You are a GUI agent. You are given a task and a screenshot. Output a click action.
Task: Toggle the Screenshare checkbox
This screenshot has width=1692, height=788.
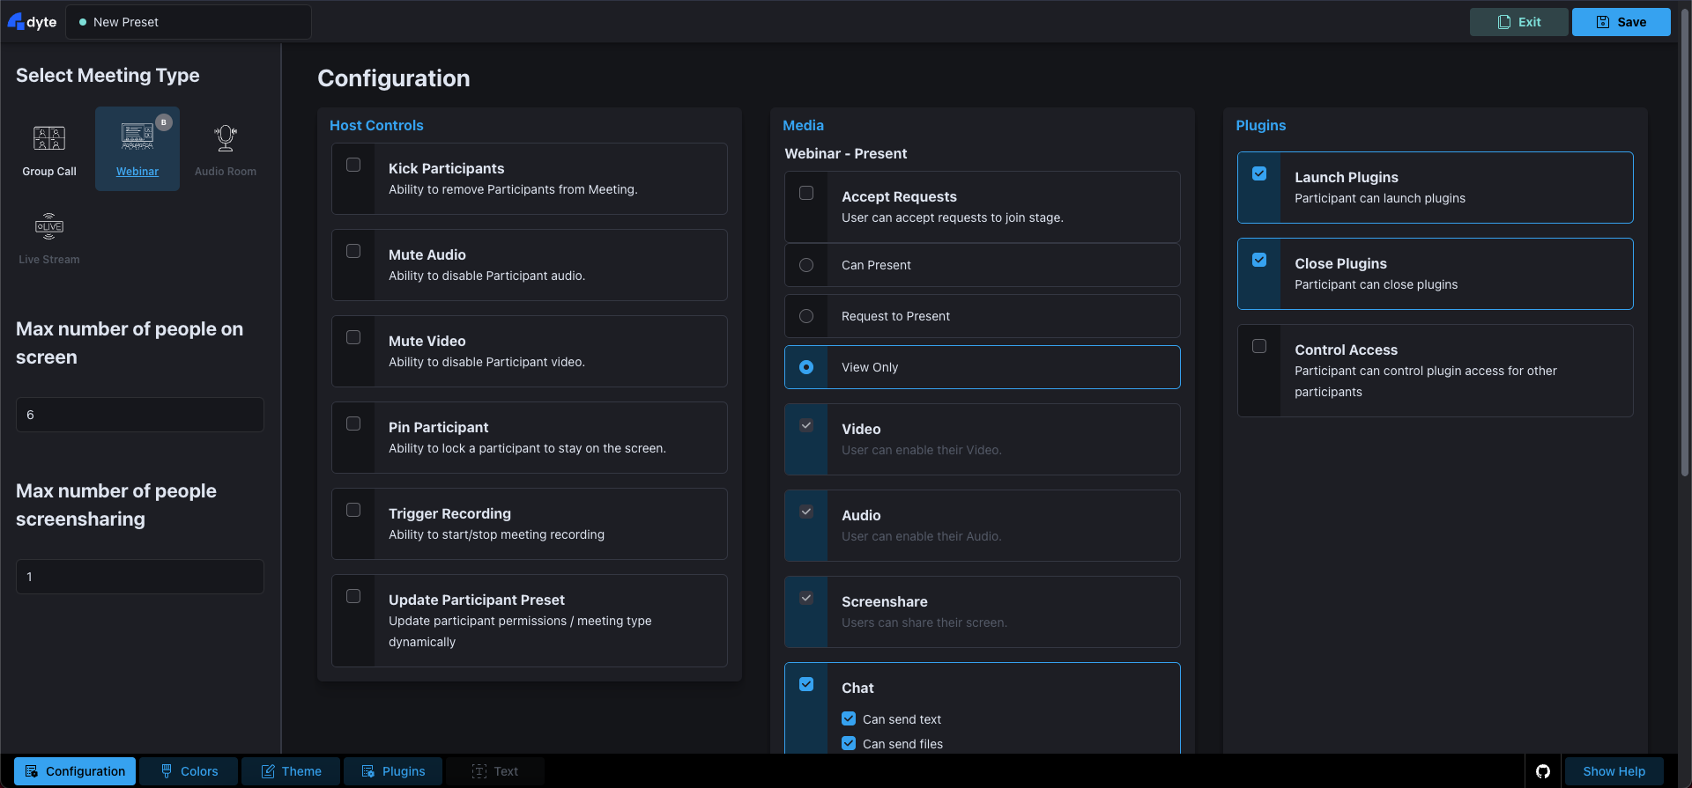pyautogui.click(x=806, y=598)
